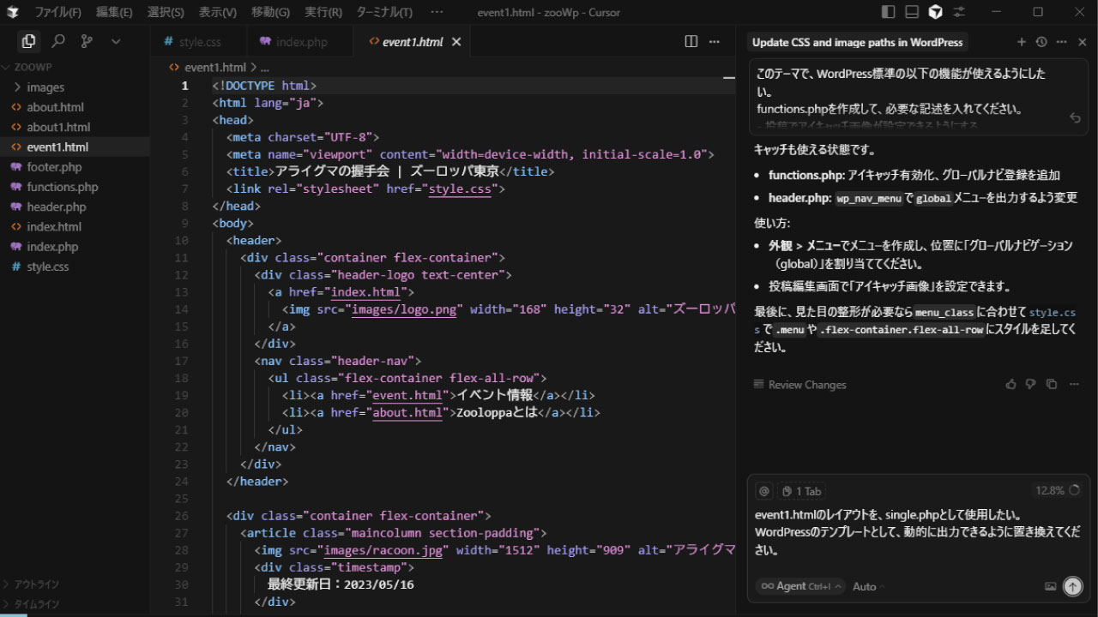Close the AI chat panel
The width and height of the screenshot is (1098, 617).
click(x=1083, y=42)
